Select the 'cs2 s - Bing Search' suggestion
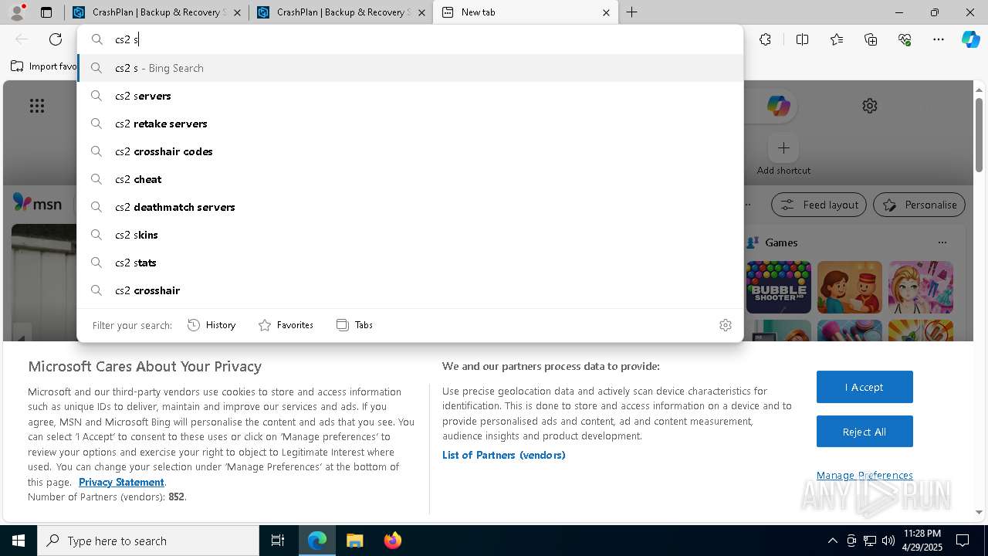 (410, 68)
